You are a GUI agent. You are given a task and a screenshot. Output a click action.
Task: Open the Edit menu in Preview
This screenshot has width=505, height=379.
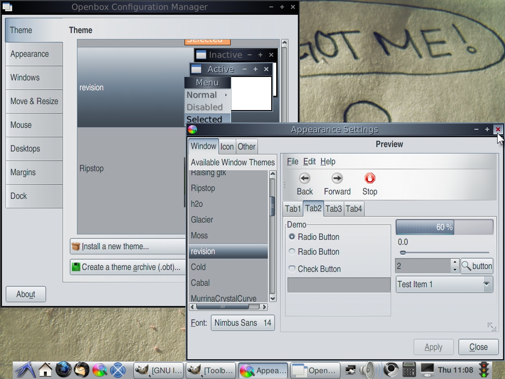tap(309, 161)
